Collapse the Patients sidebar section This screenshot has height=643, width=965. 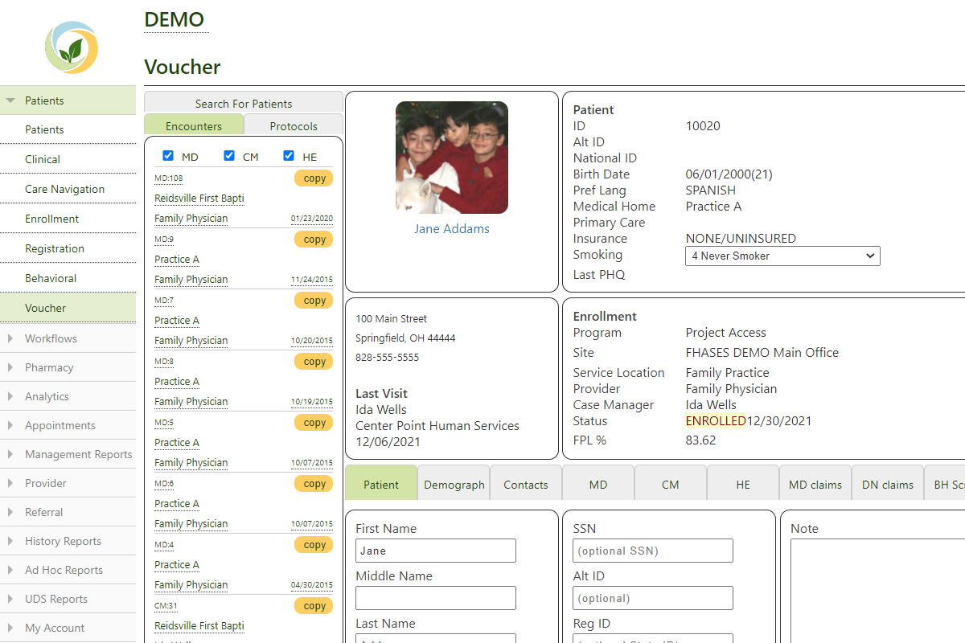coord(68,100)
